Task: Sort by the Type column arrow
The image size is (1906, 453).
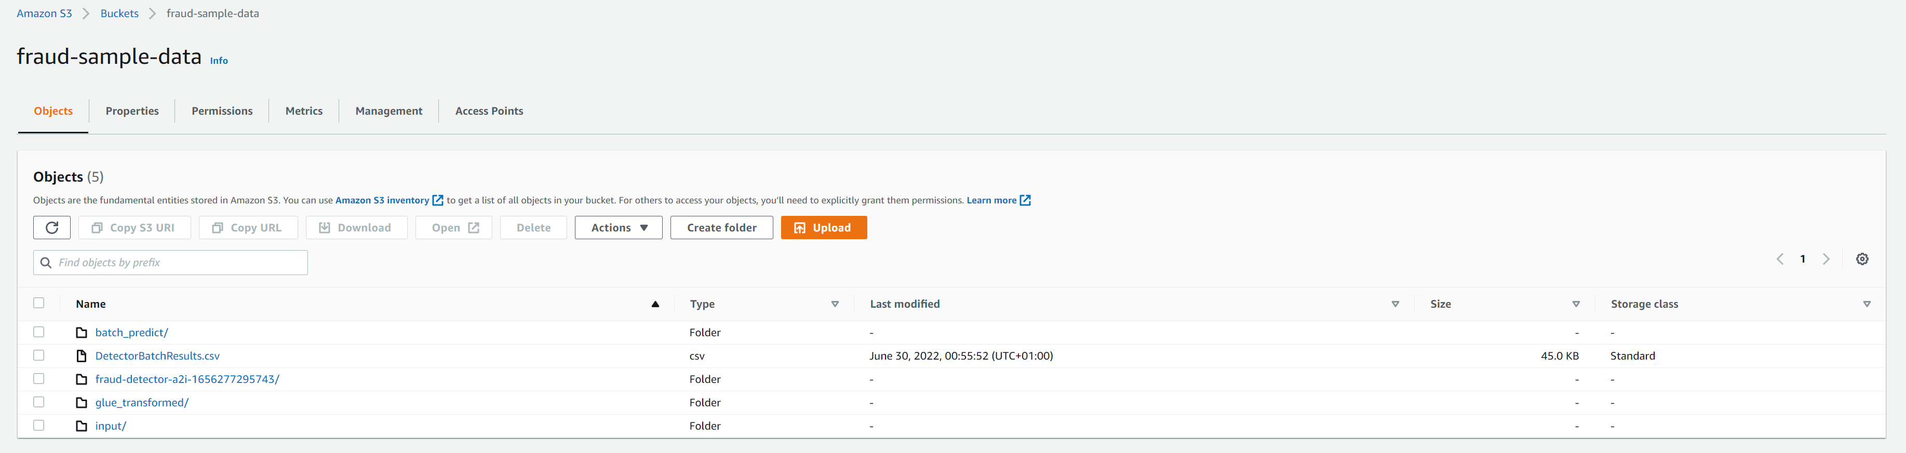Action: pyautogui.click(x=835, y=305)
